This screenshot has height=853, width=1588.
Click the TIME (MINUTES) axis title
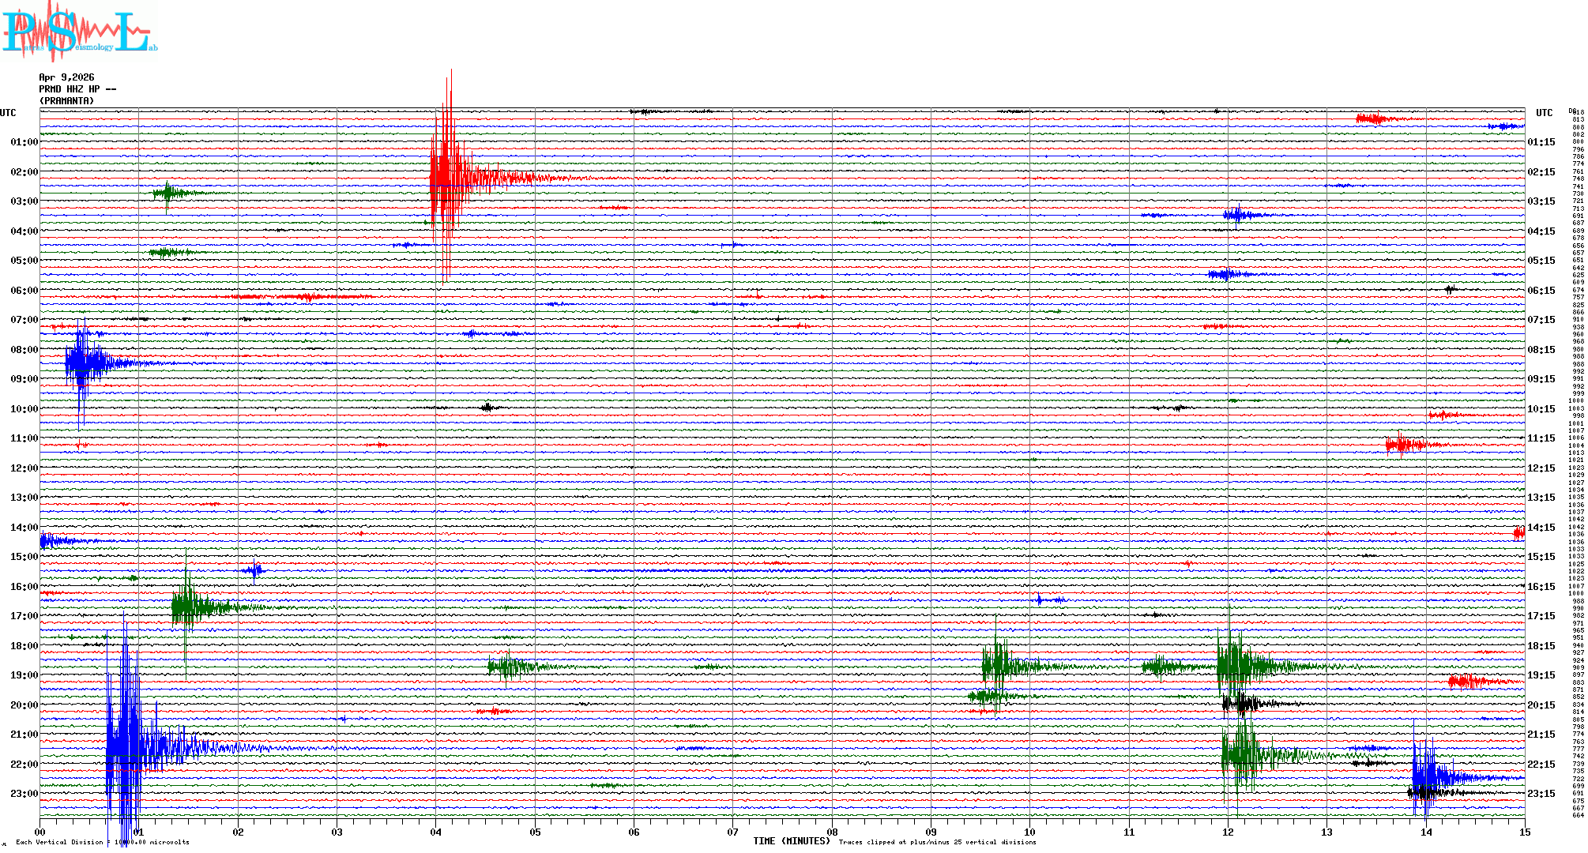791,841
